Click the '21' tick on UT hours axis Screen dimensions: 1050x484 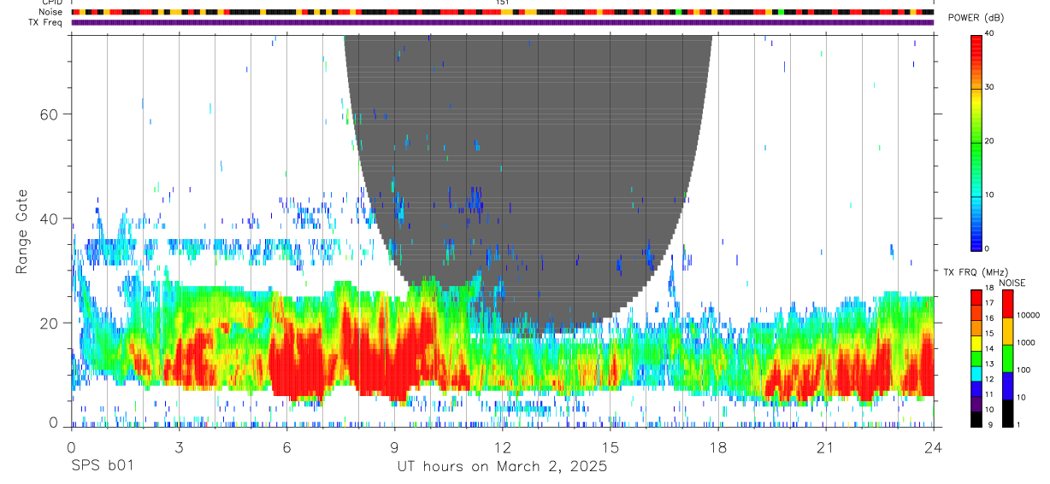pyautogui.click(x=826, y=446)
